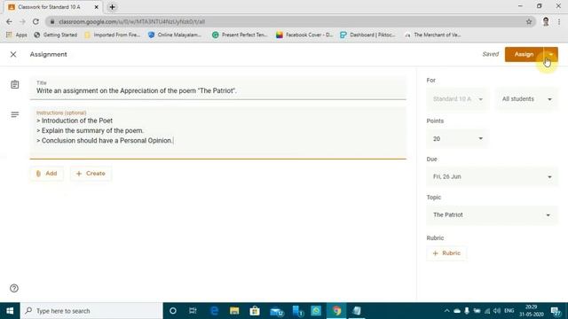Screen dimensions: 568x319
Task: Click the Saved status text
Action: pos(491,54)
